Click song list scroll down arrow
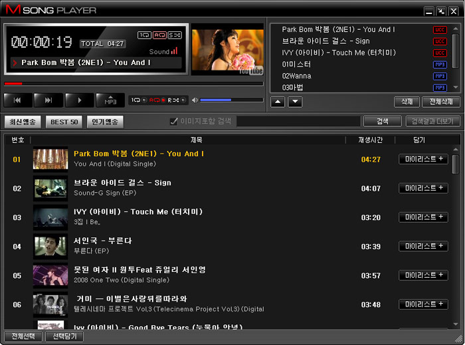This screenshot has height=345, width=465. tap(456, 324)
